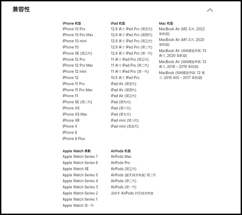
Task: Click 'Apple Watch Series 7' entry
Action: pos(80,157)
